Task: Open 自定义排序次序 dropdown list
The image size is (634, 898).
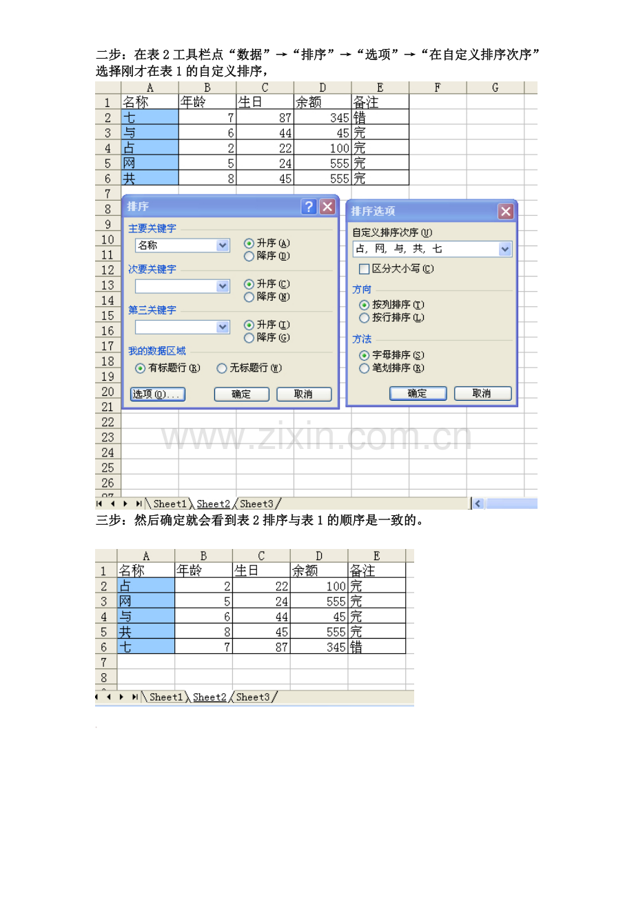Action: (x=505, y=249)
